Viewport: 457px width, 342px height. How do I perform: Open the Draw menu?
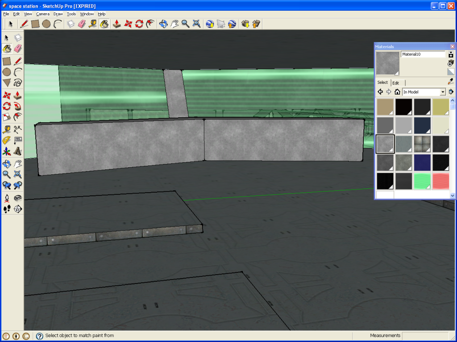[58, 14]
